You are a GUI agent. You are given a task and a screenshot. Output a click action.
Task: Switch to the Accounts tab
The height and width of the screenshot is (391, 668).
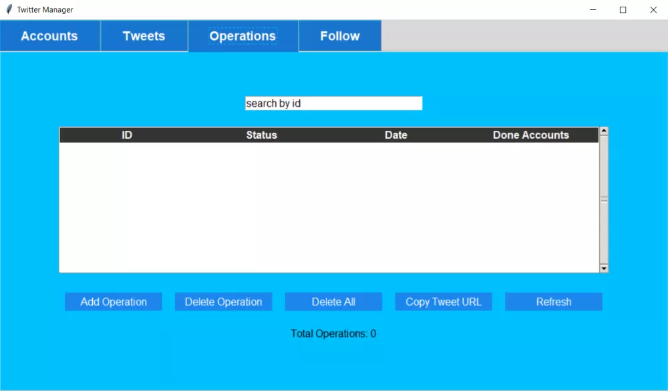point(50,36)
